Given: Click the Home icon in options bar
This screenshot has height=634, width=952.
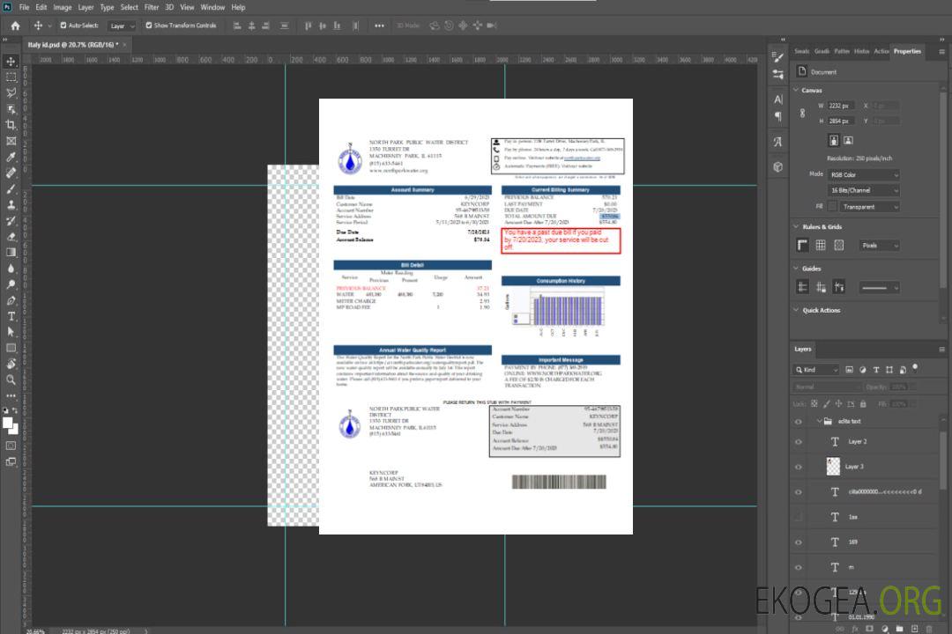Looking at the screenshot, I should pos(15,26).
